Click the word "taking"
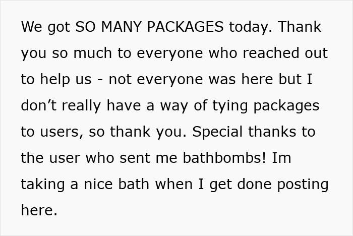This screenshot has width=353, height=236. tap(44, 184)
